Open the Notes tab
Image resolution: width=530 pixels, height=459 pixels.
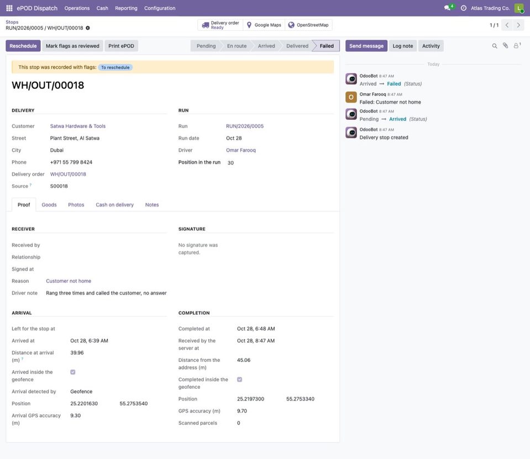point(152,205)
